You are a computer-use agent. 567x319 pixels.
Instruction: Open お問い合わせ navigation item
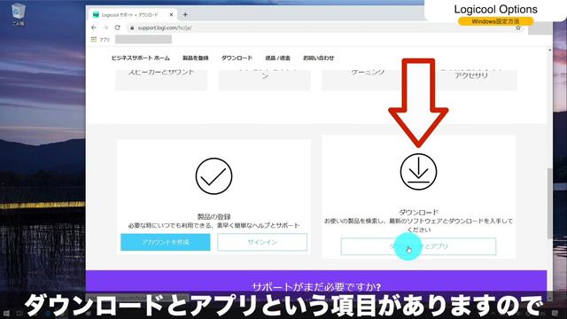318,58
